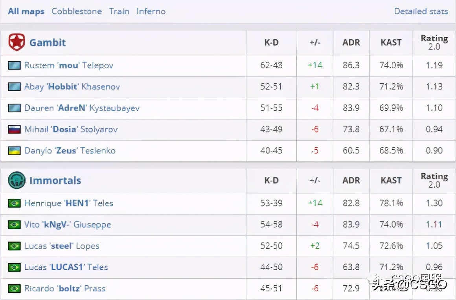Open Lucas 'LUCAS1' Teles player link
The image size is (456, 300).
(x=66, y=267)
